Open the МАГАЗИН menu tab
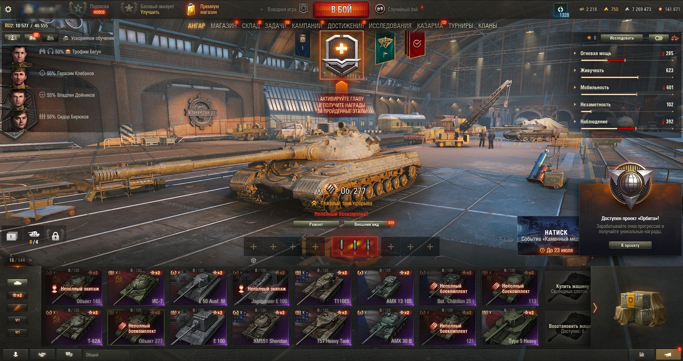Screen dimensions: 683x361 point(224,26)
